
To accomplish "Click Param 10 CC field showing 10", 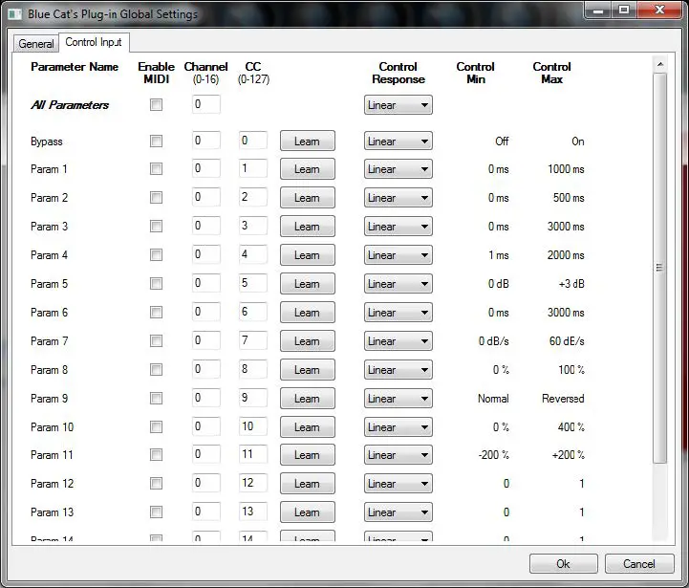I will point(252,426).
